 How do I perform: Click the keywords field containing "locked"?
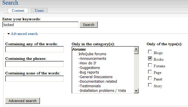pyautogui.click(x=40, y=25)
